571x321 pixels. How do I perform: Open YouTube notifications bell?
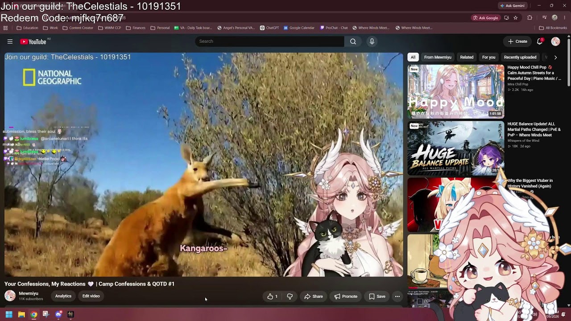tap(540, 41)
